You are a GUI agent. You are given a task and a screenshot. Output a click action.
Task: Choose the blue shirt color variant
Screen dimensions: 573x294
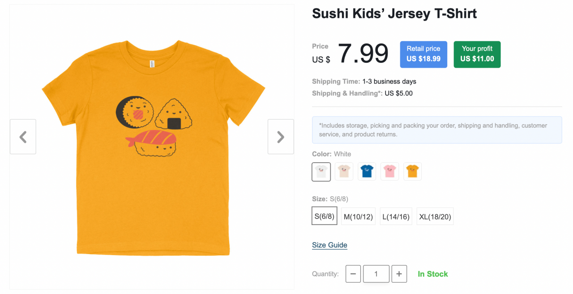click(x=367, y=171)
